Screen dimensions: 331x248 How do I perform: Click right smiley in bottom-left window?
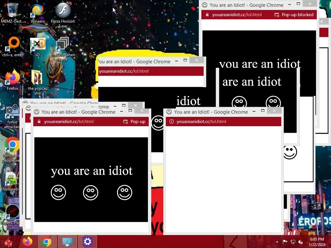click(x=124, y=192)
